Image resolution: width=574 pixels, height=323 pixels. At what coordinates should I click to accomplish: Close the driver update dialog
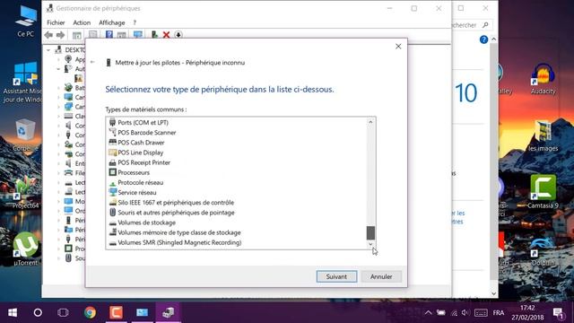(x=398, y=47)
